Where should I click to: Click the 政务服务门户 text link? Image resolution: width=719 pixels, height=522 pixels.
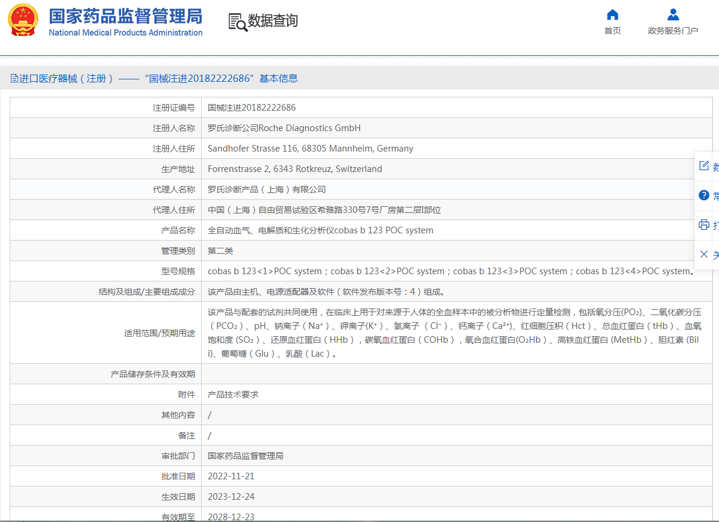tap(673, 31)
